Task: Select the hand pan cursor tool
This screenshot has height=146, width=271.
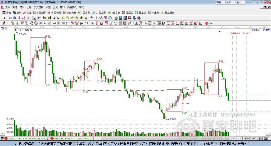Action: pyautogui.click(x=92, y=18)
